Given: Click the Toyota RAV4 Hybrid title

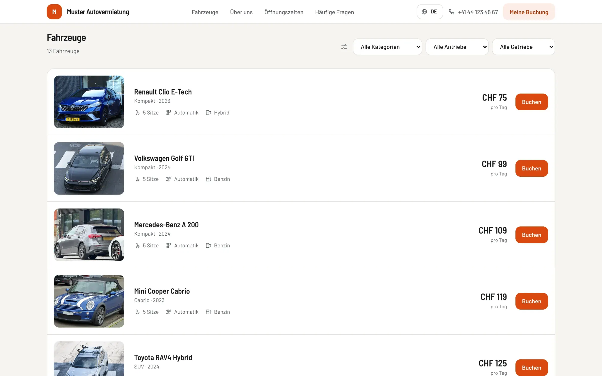Looking at the screenshot, I should [163, 358].
